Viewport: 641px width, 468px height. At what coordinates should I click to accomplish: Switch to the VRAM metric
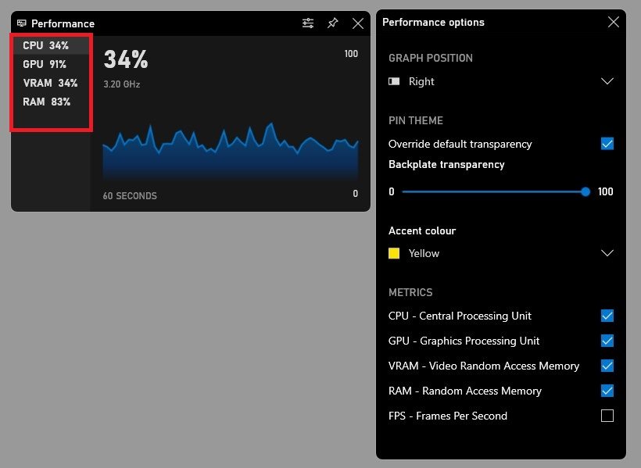pos(51,83)
